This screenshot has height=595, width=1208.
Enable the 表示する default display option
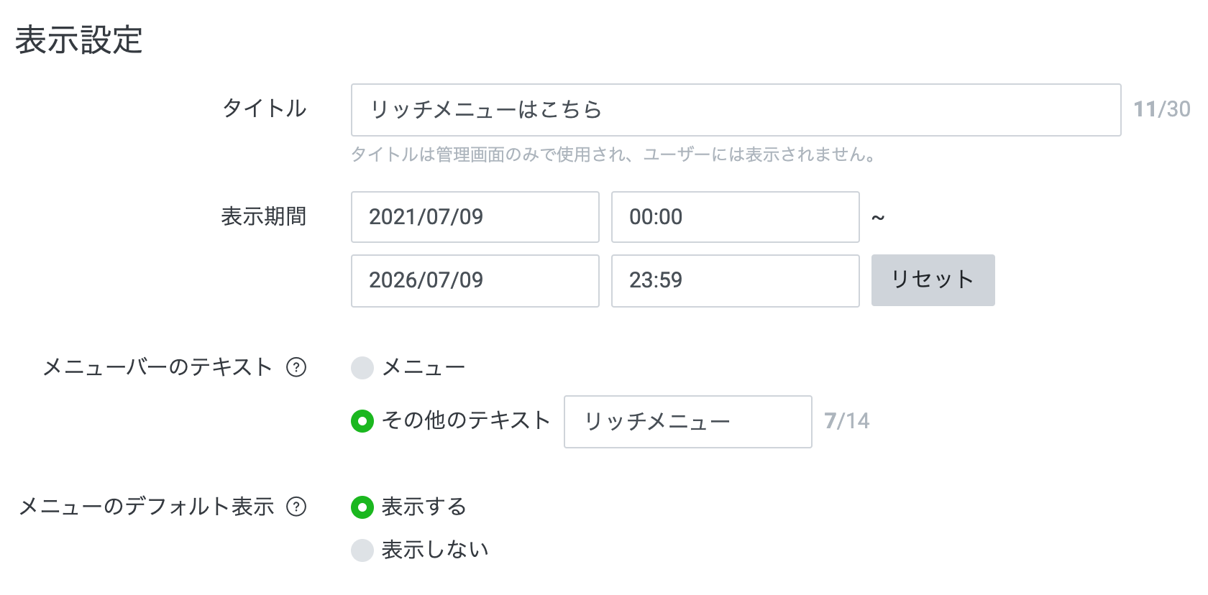362,507
